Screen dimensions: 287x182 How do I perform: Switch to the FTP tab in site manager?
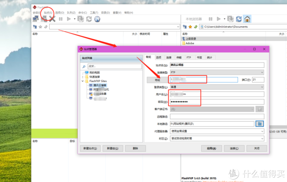189,57
